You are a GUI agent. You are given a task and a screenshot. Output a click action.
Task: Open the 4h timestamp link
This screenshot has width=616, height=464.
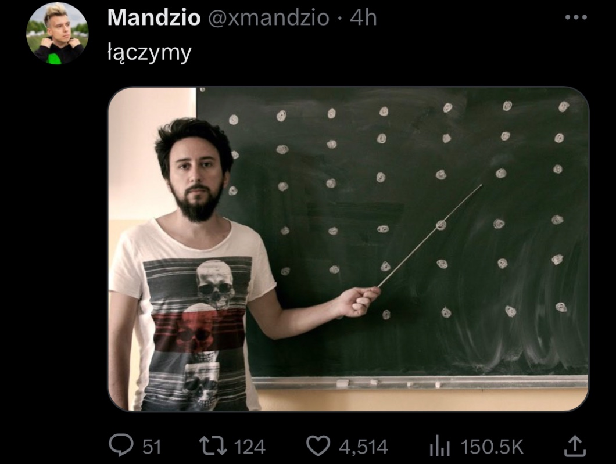coord(363,18)
